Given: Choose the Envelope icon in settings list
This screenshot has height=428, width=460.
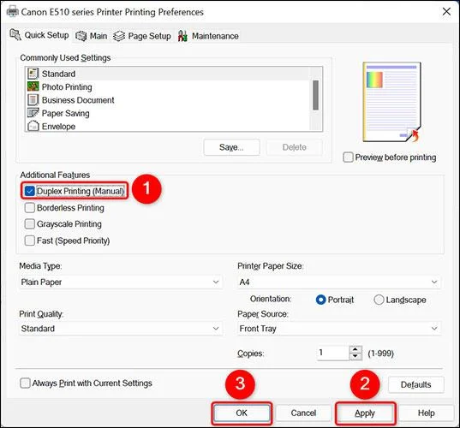Looking at the screenshot, I should tap(33, 126).
